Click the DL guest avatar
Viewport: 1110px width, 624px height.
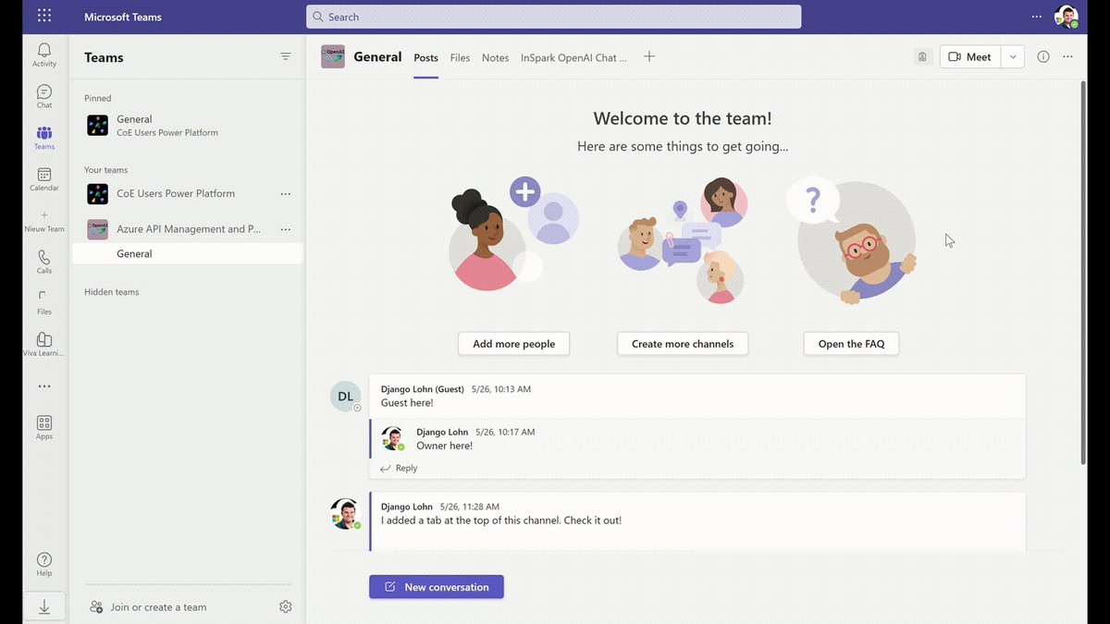point(345,396)
